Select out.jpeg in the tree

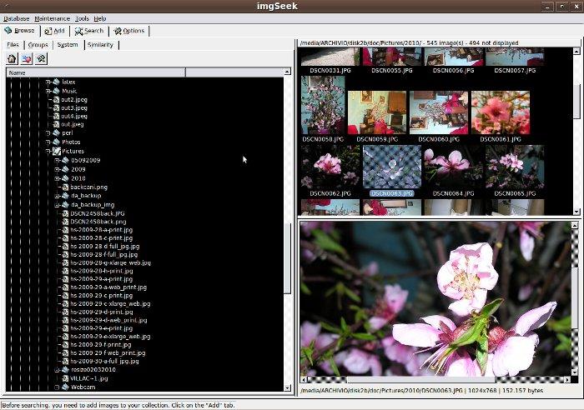point(73,124)
